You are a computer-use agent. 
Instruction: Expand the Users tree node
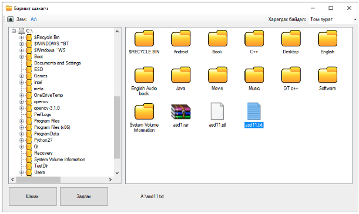22,172
